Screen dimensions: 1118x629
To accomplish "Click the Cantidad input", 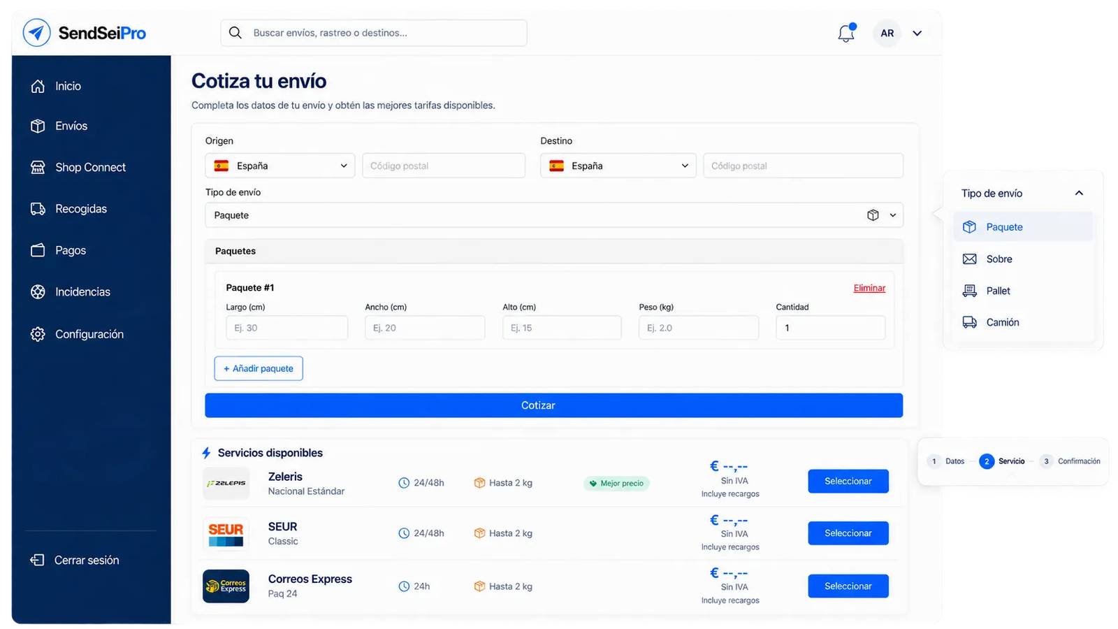I will pos(830,328).
